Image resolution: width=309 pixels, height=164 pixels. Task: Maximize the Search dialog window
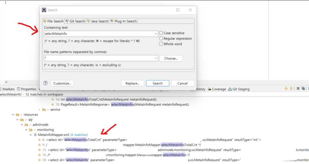tap(178, 10)
